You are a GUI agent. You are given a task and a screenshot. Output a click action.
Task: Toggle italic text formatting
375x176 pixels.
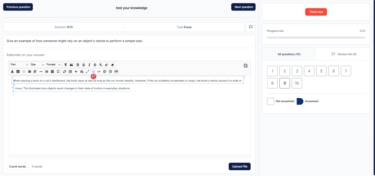(x=89, y=65)
